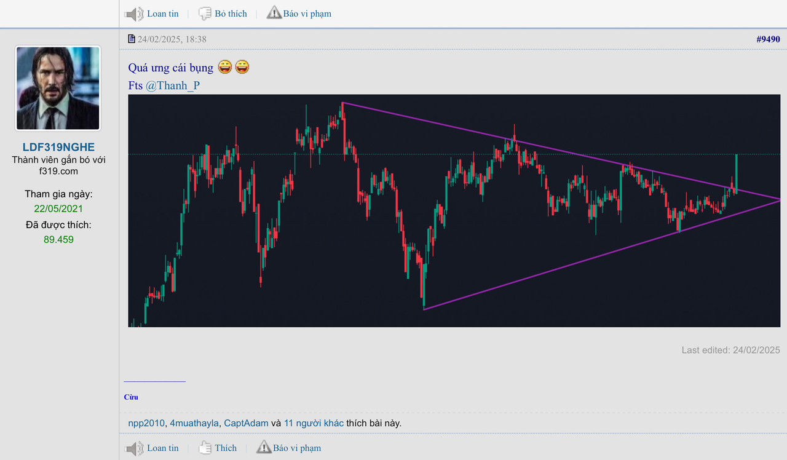Click join date value 22/05/2021
Viewport: 787px width, 460px height.
[x=58, y=208]
